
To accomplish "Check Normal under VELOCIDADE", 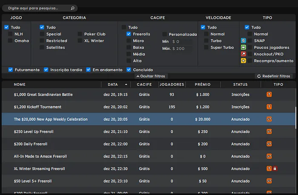I will pyautogui.click(x=206, y=34).
